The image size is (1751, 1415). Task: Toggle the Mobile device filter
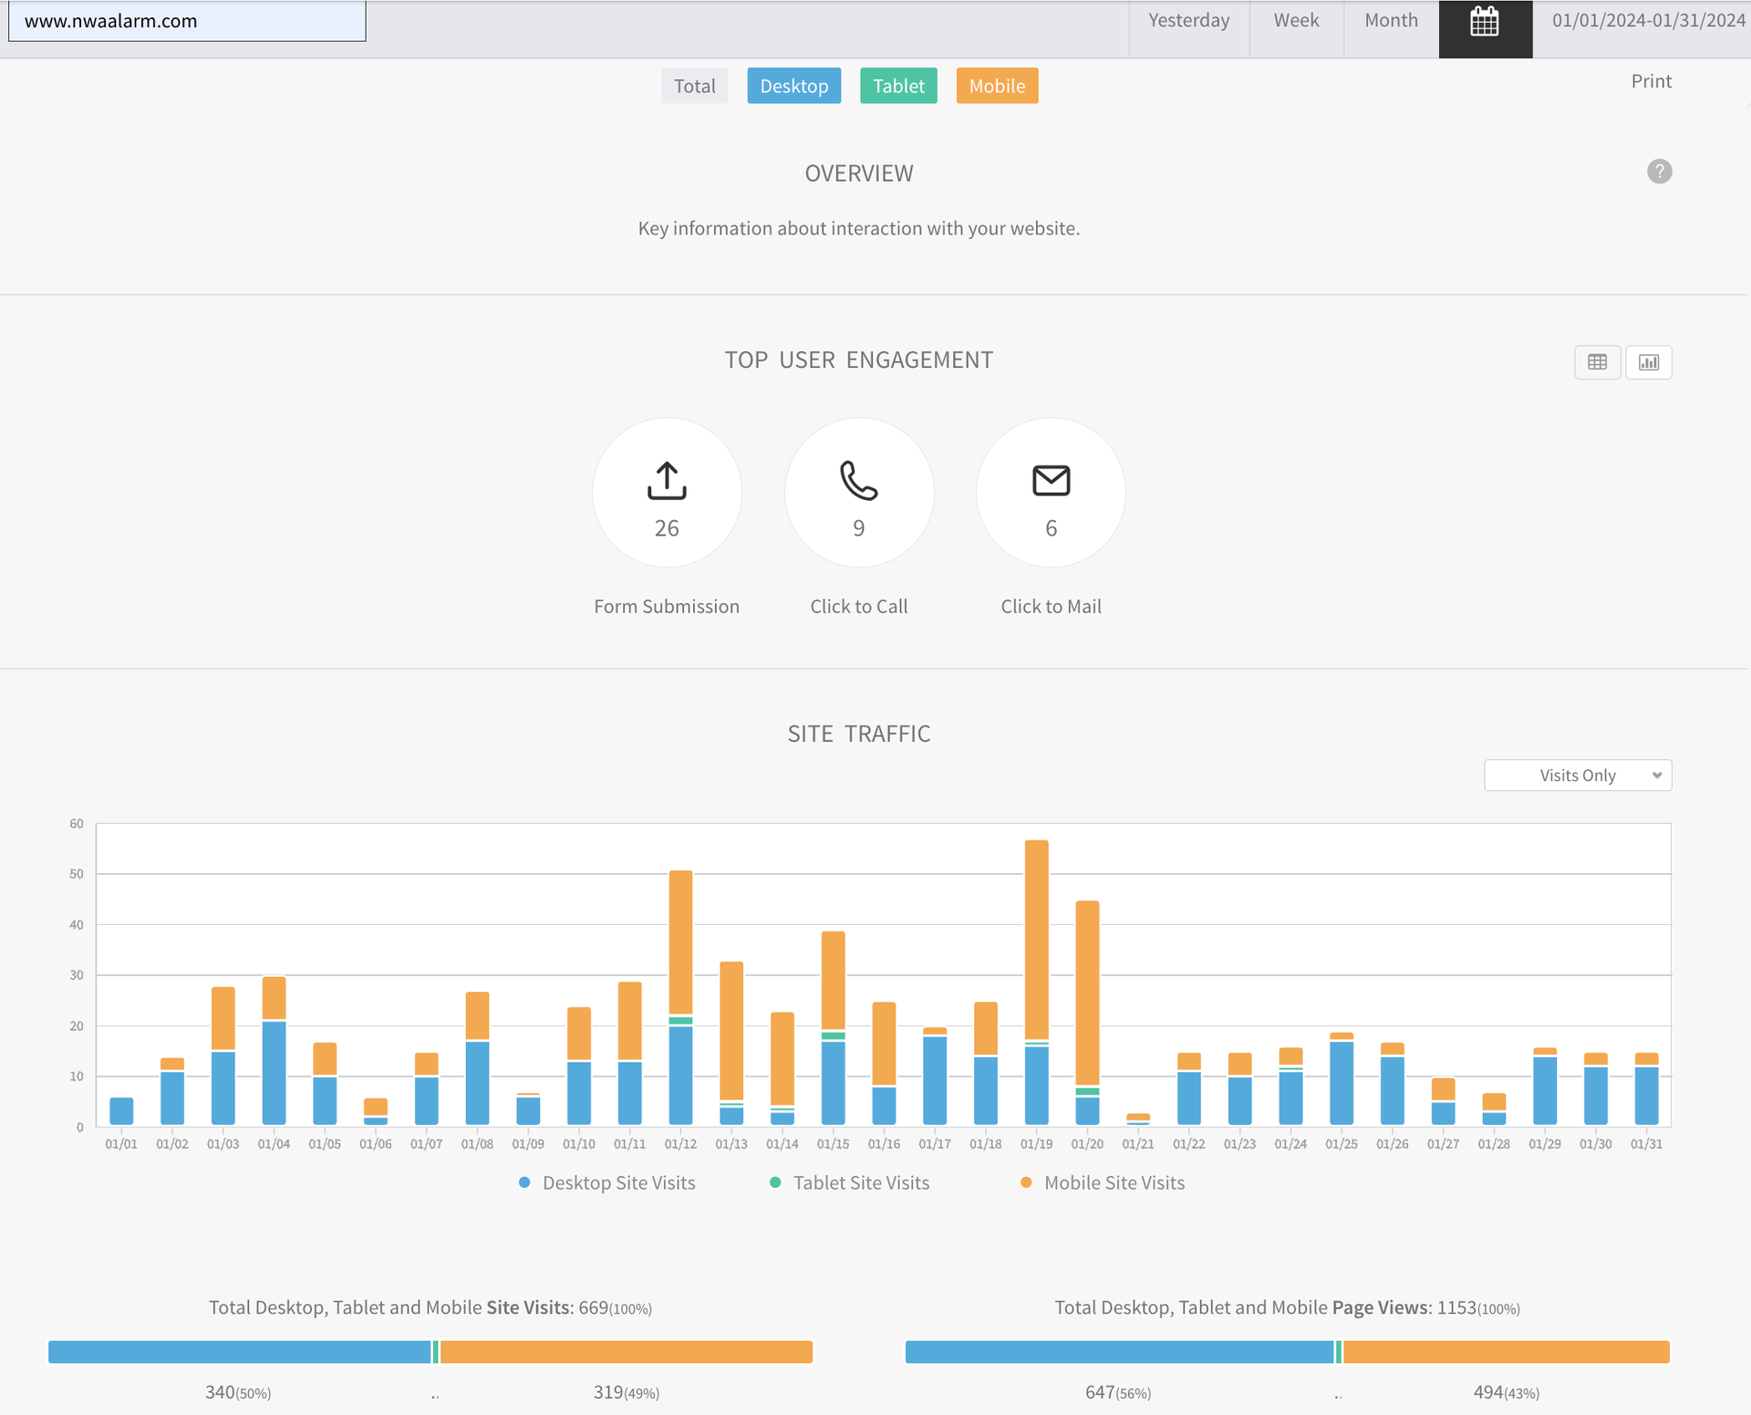[997, 86]
